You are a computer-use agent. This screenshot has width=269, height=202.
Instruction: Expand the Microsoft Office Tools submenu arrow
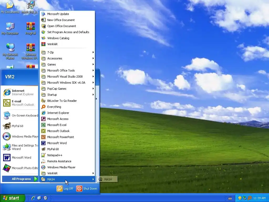(93, 70)
